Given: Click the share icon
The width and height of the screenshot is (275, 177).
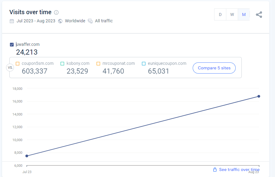Looking at the screenshot, I should tap(259, 15).
